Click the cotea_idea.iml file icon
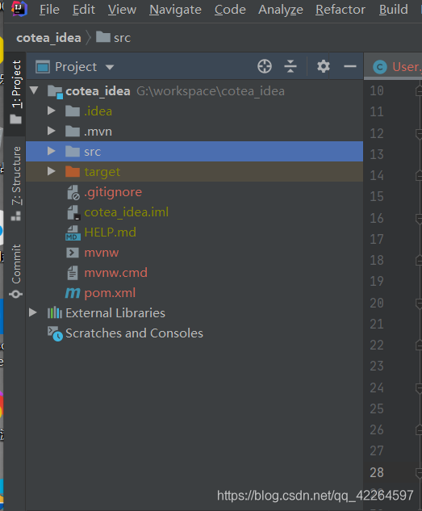Viewport: 422px width, 511px height. click(x=73, y=212)
